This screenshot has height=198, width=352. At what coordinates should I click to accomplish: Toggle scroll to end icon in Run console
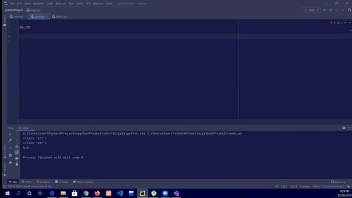[17, 152]
